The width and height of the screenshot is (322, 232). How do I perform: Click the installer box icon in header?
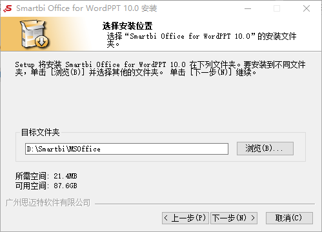click(34, 34)
